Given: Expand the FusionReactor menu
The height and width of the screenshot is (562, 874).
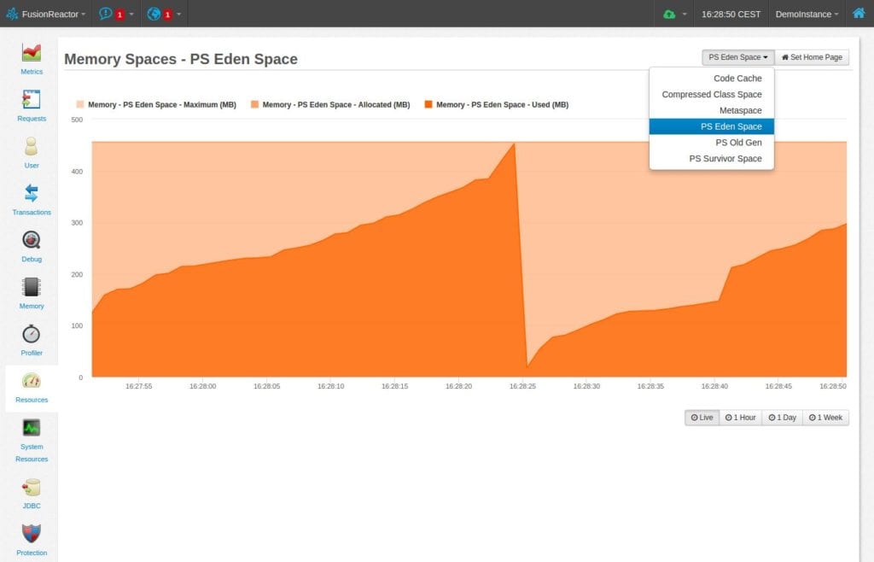Looking at the screenshot, I should 50,14.
